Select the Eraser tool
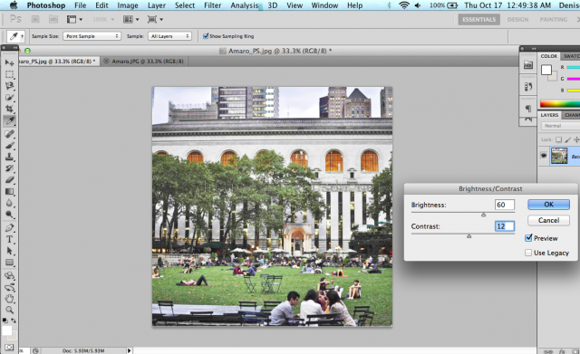This screenshot has height=354, width=580. [x=9, y=180]
